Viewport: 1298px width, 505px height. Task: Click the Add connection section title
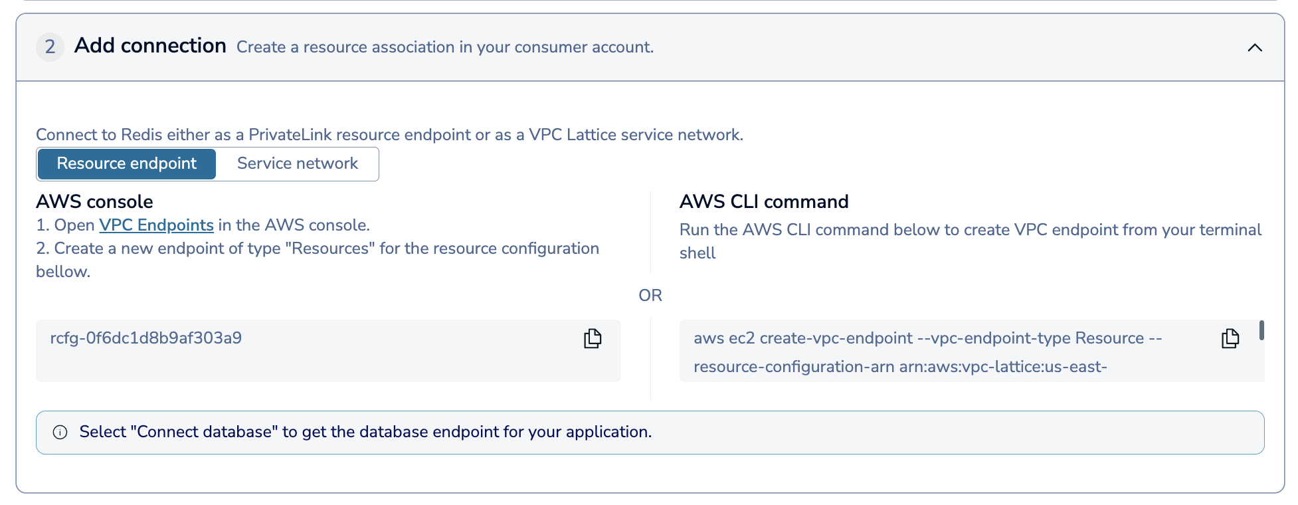tap(150, 46)
